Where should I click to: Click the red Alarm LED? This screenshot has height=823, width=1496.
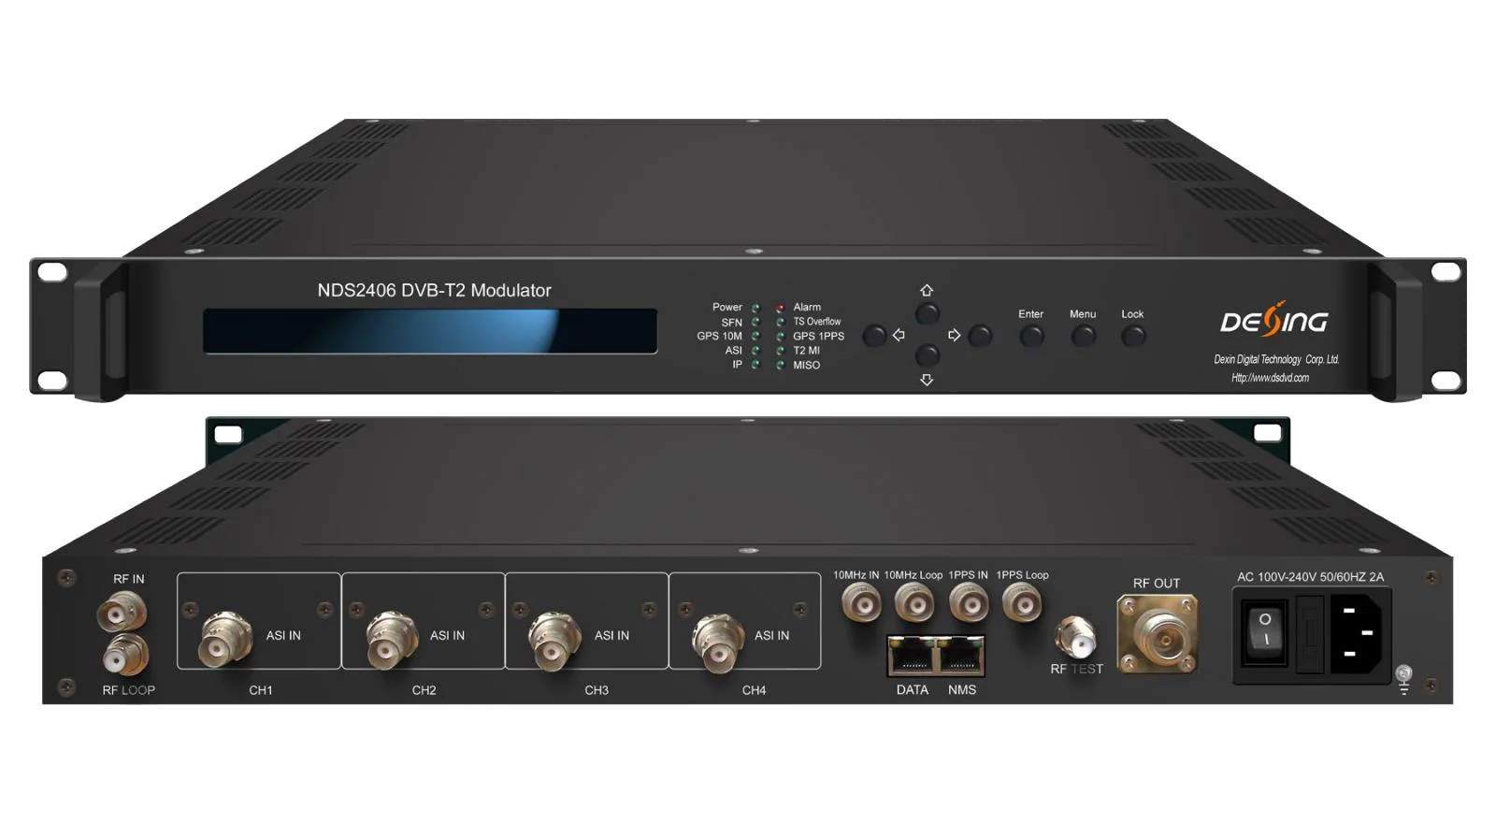(780, 308)
